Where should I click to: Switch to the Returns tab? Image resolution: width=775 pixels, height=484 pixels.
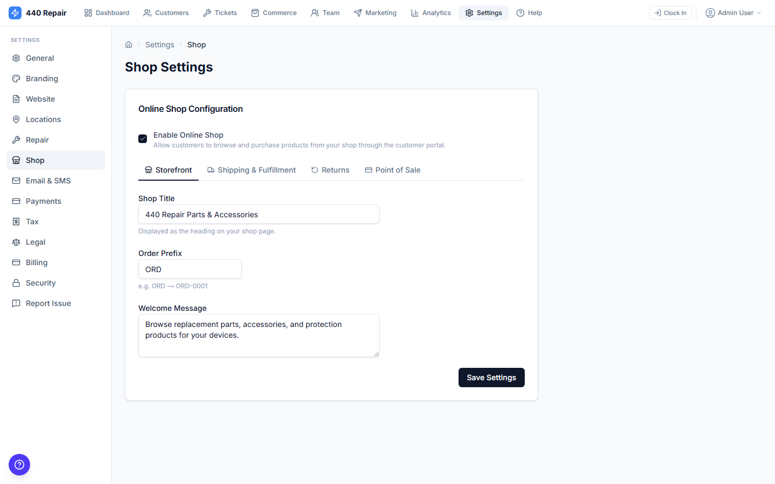point(330,170)
